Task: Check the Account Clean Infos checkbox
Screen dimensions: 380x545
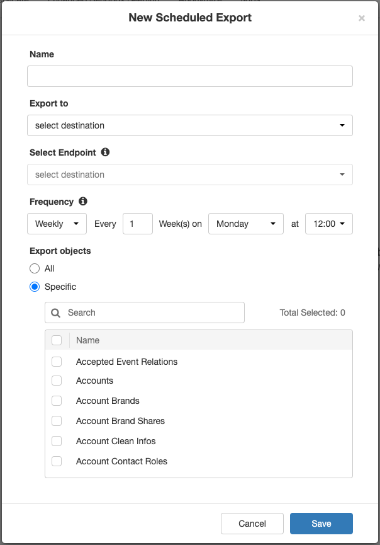Action: (x=57, y=441)
